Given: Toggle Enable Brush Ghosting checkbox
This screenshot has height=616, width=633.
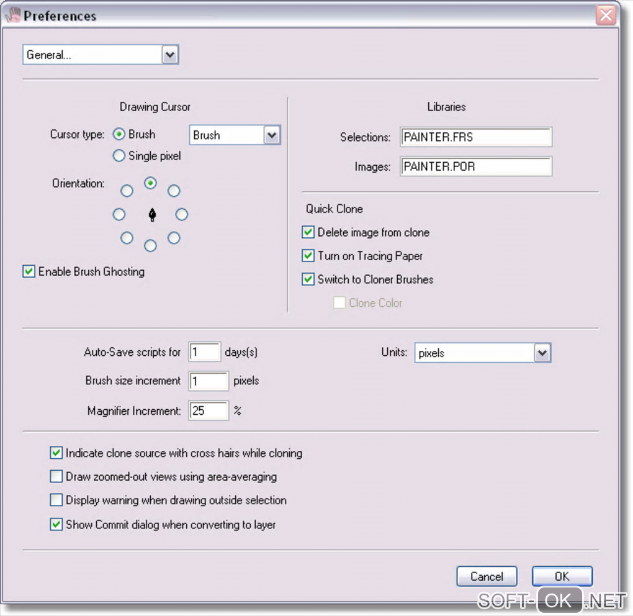Looking at the screenshot, I should (x=29, y=271).
